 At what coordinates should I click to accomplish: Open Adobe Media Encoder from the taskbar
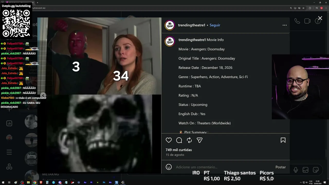click(110, 182)
